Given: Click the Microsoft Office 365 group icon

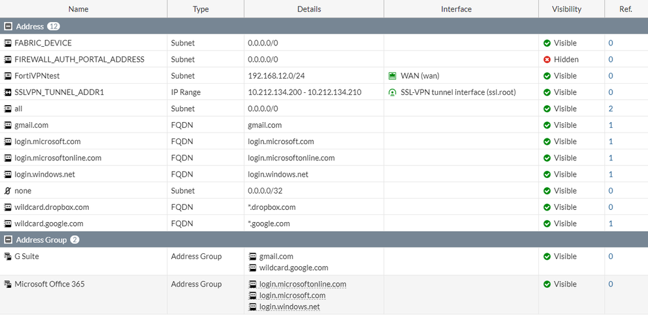Looking at the screenshot, I should (x=8, y=284).
